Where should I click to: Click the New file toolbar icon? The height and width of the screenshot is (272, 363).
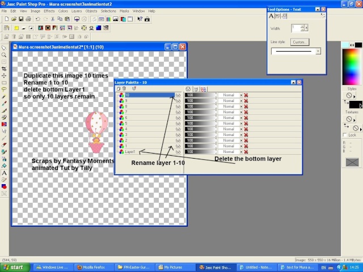point(7,19)
